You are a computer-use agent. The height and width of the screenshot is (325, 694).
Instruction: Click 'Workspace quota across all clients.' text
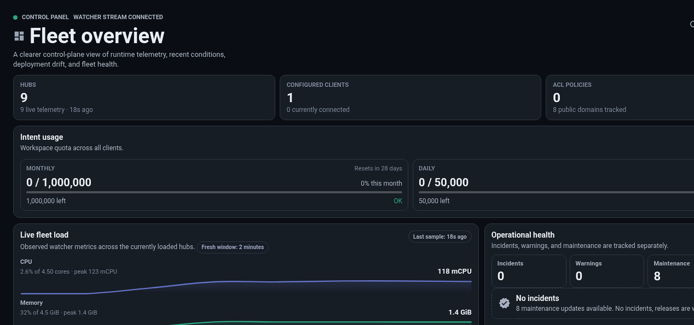tap(72, 148)
